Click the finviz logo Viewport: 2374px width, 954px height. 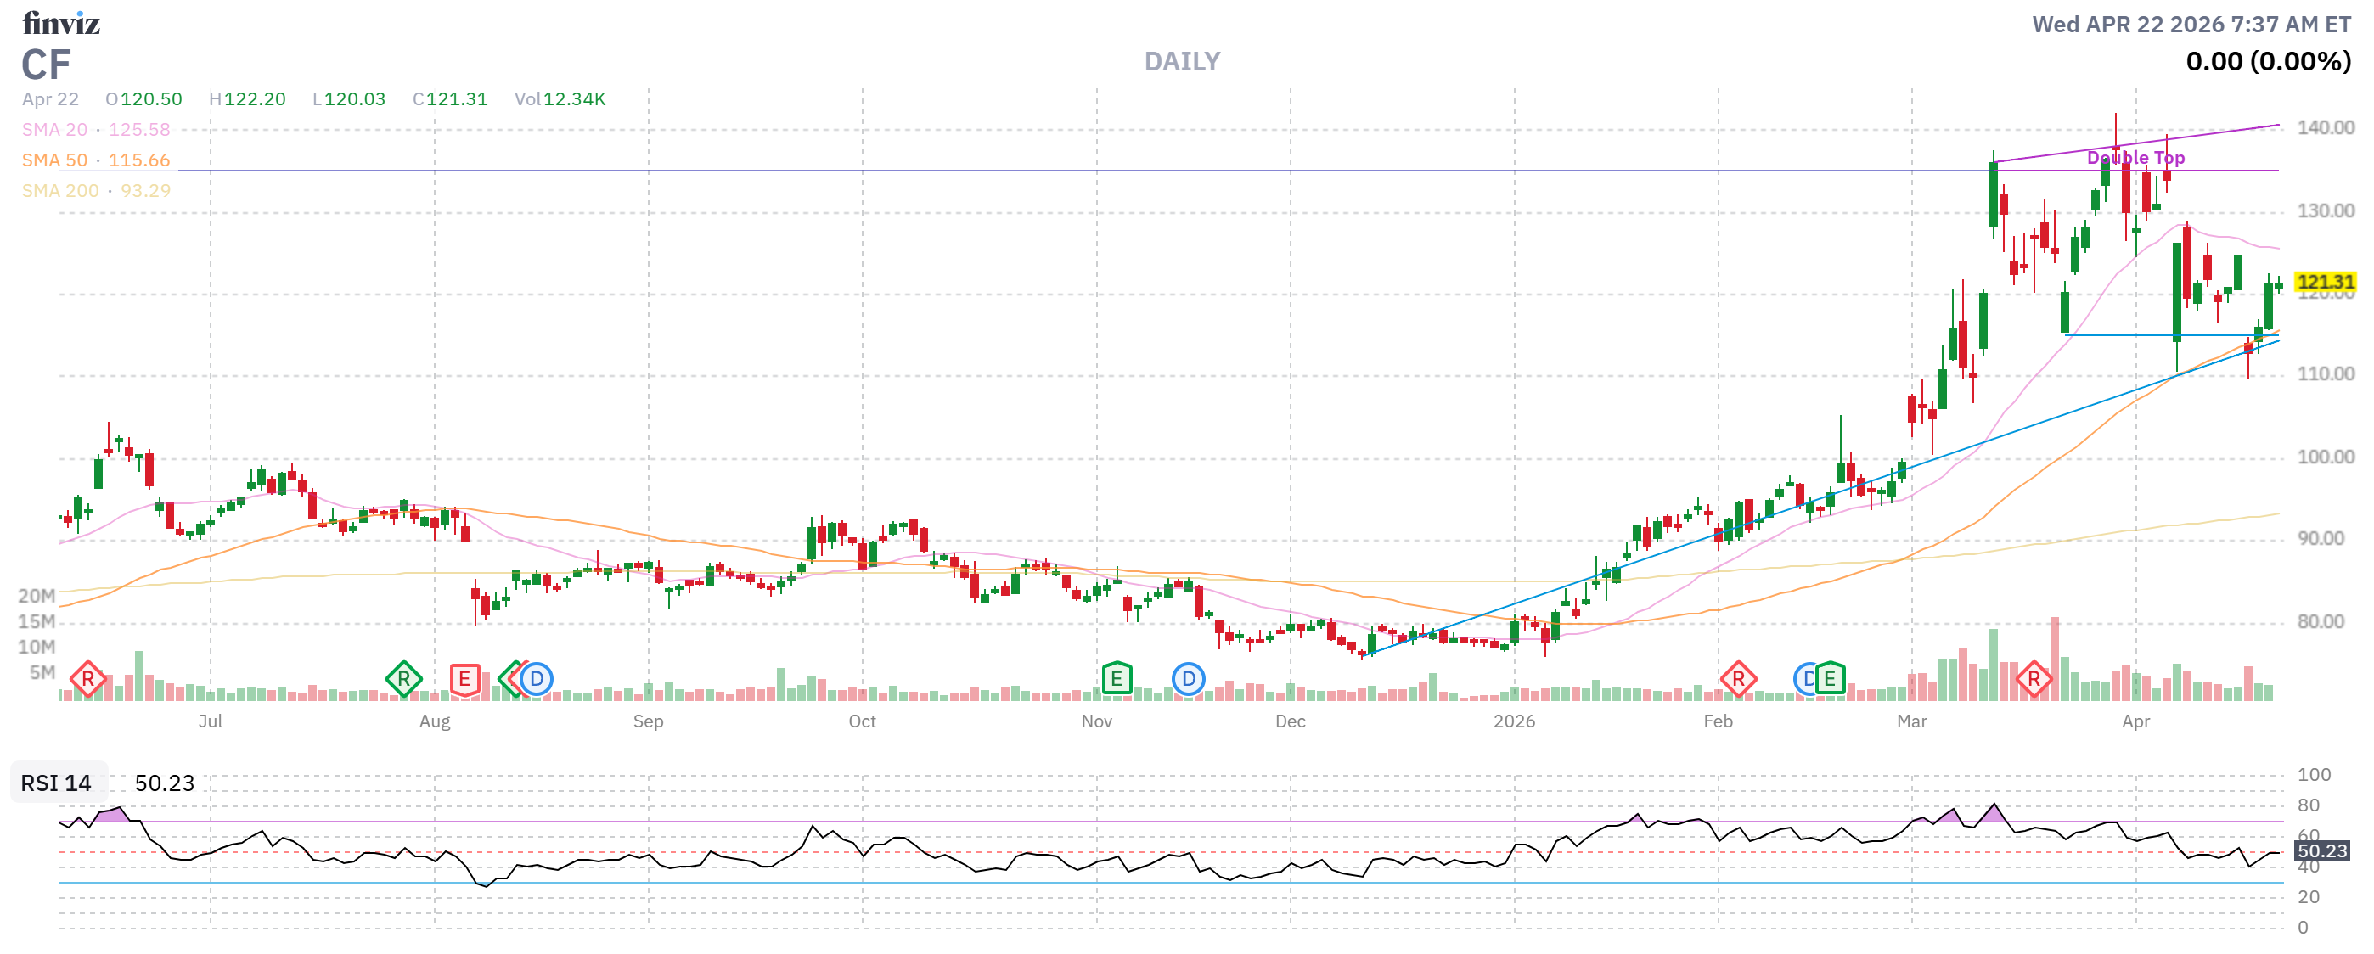[63, 24]
